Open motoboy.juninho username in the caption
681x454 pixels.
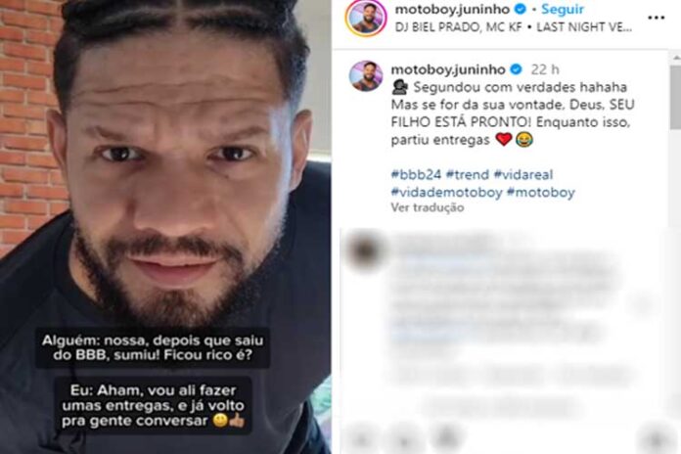(x=448, y=69)
